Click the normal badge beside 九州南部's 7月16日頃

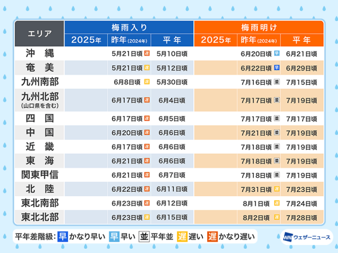pos(277,82)
